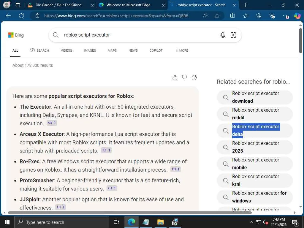Open Task View on the taskbar
This screenshot has height=228, width=304.
click(x=116, y=222)
